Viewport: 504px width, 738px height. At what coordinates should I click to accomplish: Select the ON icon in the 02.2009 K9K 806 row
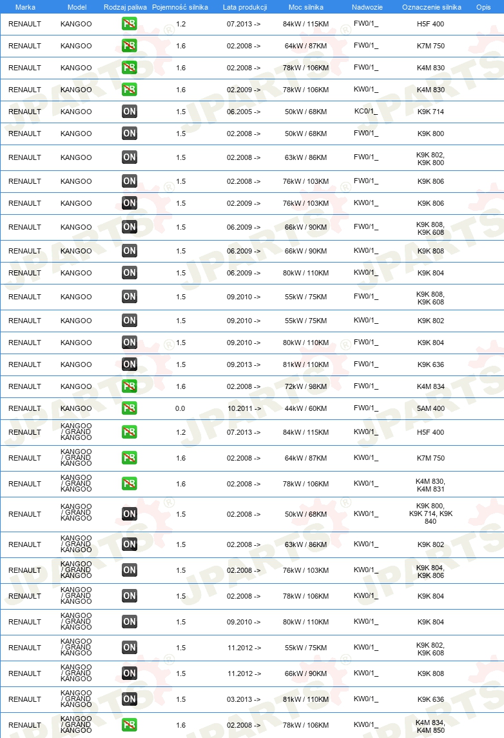coord(130,203)
